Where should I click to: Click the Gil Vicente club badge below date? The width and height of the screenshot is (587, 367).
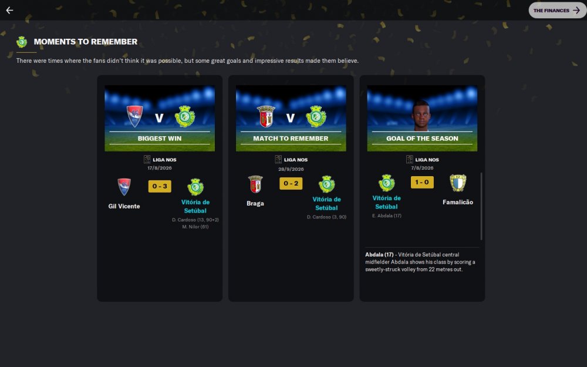(x=124, y=187)
